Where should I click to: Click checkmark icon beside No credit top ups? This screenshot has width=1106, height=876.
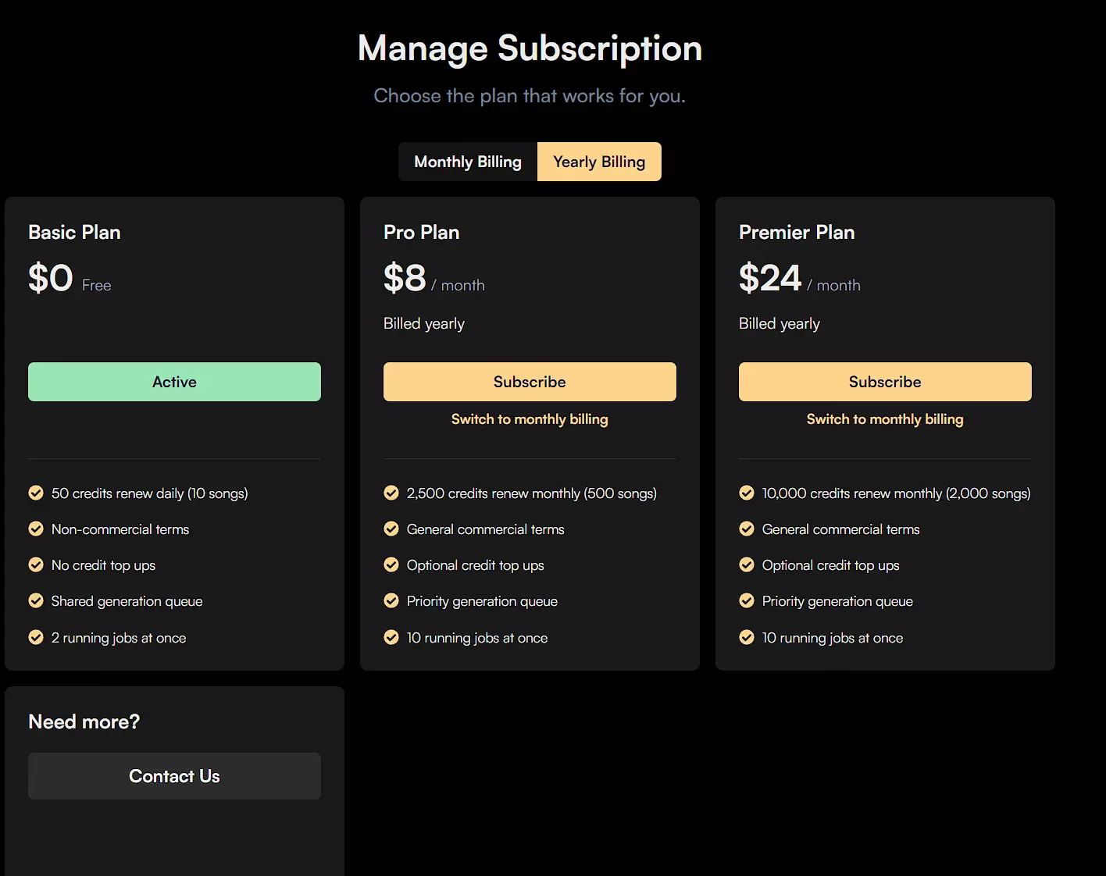36,564
